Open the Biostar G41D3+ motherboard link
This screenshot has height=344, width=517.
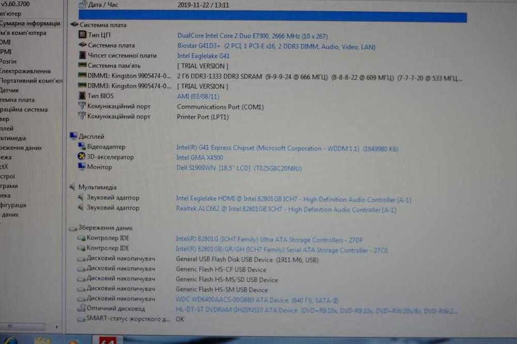pos(276,46)
